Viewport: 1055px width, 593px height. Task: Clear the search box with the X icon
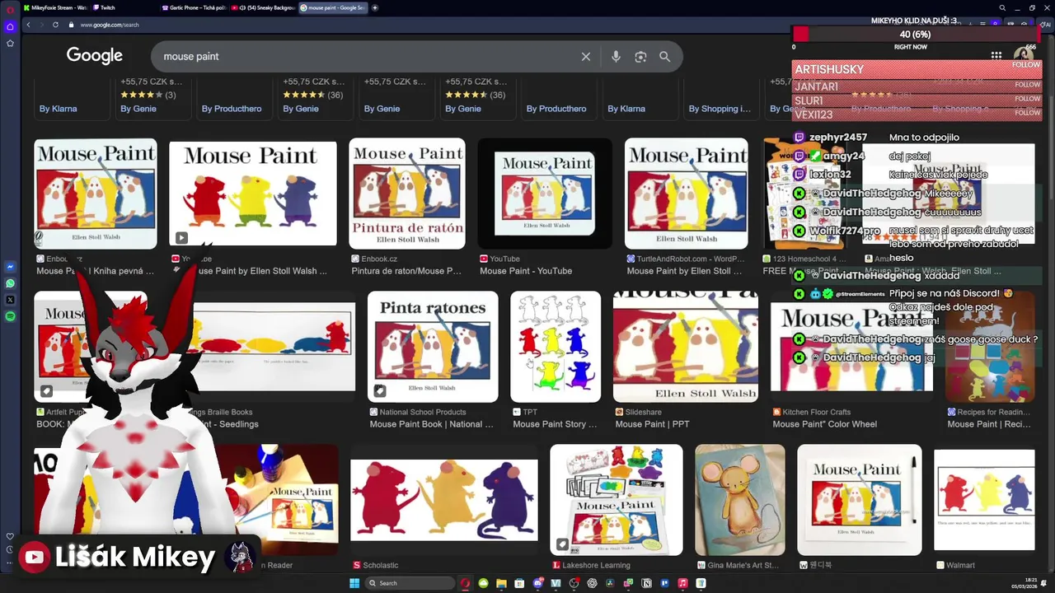click(586, 57)
